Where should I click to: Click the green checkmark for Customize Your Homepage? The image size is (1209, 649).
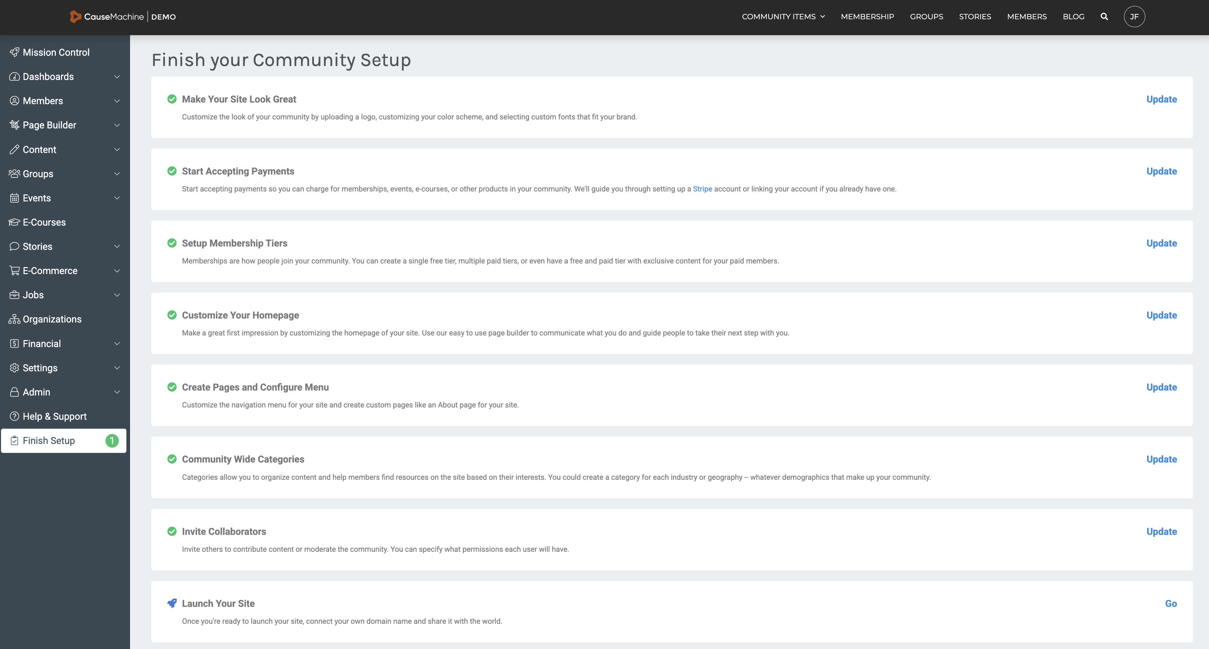click(172, 315)
